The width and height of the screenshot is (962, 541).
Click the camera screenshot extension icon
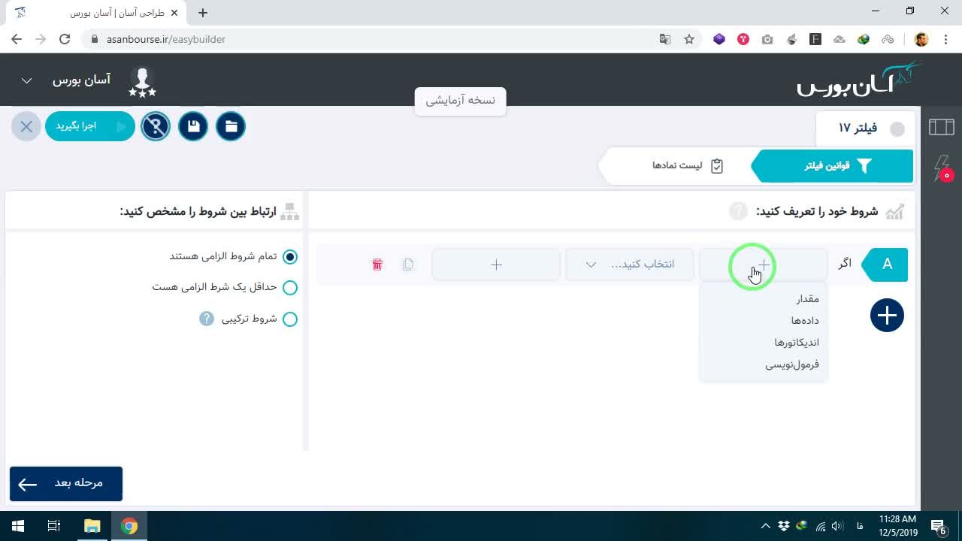click(767, 39)
